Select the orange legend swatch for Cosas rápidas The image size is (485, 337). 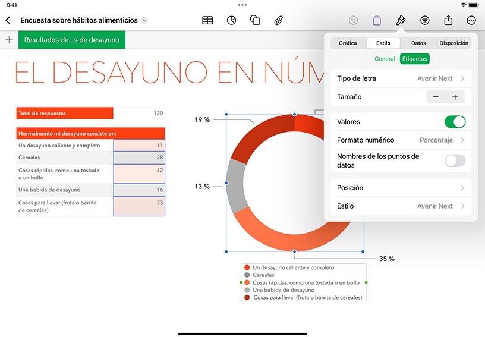247,282
